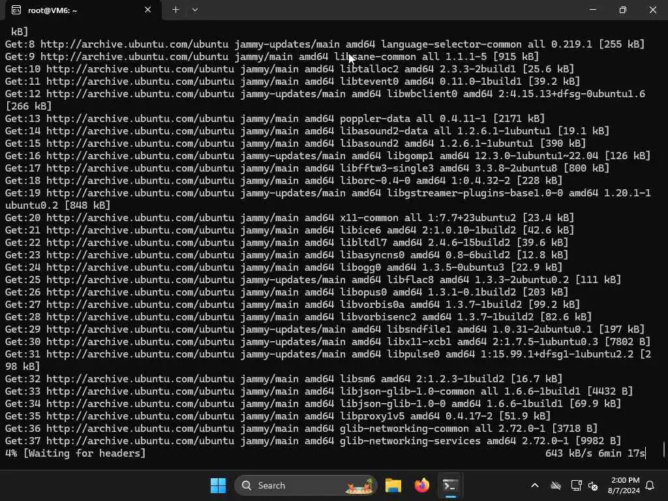Click the 'Get:19' line with libgstreamer-plugins-base1.0-0
The image size is (668, 501).
[x=327, y=199]
